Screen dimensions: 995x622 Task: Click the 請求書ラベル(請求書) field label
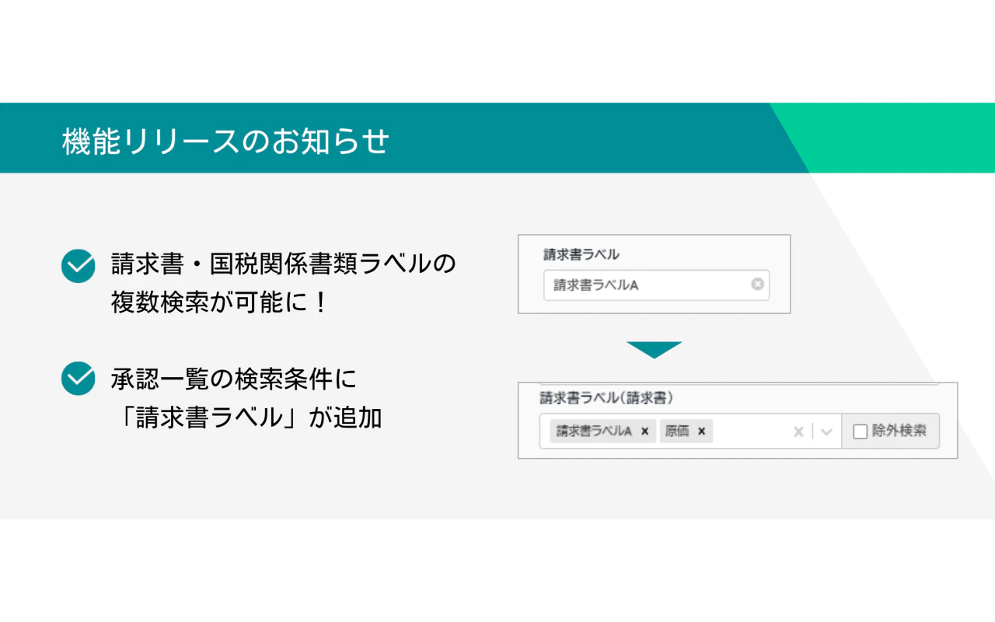606,398
